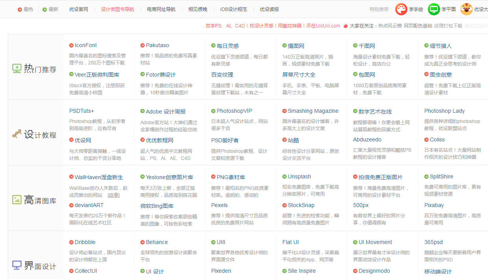Viewport: 488px width, 279px height.
Task: Open the Pixeden link
Action: [221, 271]
